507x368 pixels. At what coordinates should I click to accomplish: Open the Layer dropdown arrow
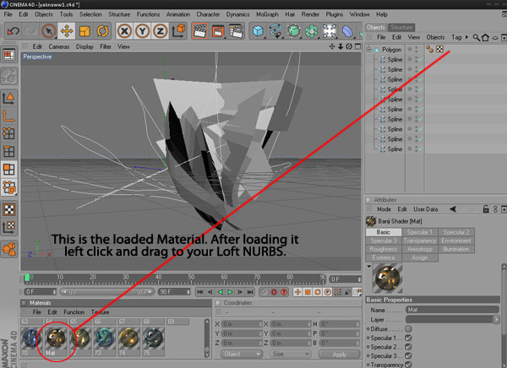496,320
